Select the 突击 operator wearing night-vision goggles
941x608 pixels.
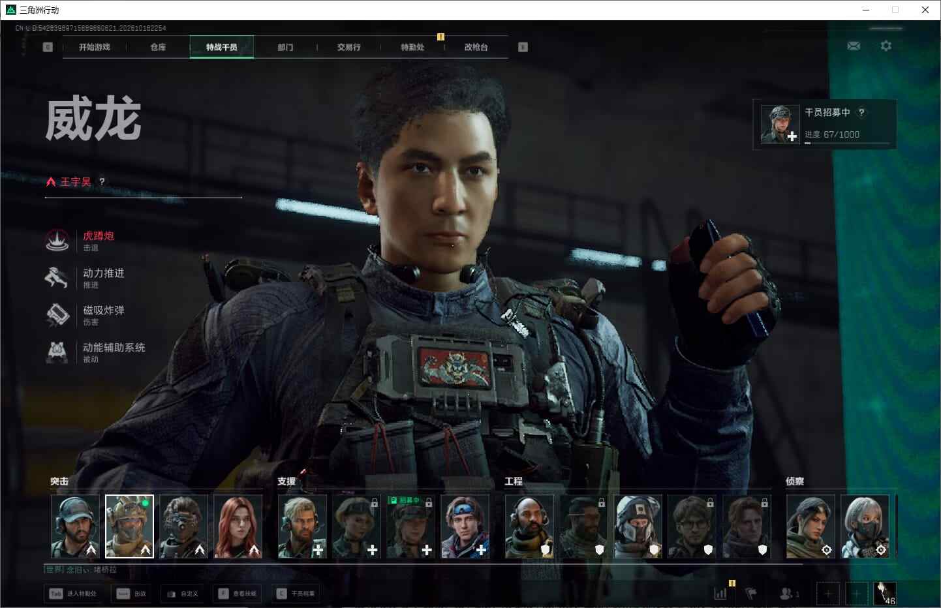point(184,526)
